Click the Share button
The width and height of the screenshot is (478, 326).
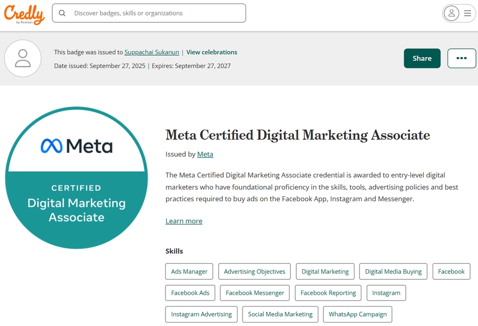click(422, 58)
